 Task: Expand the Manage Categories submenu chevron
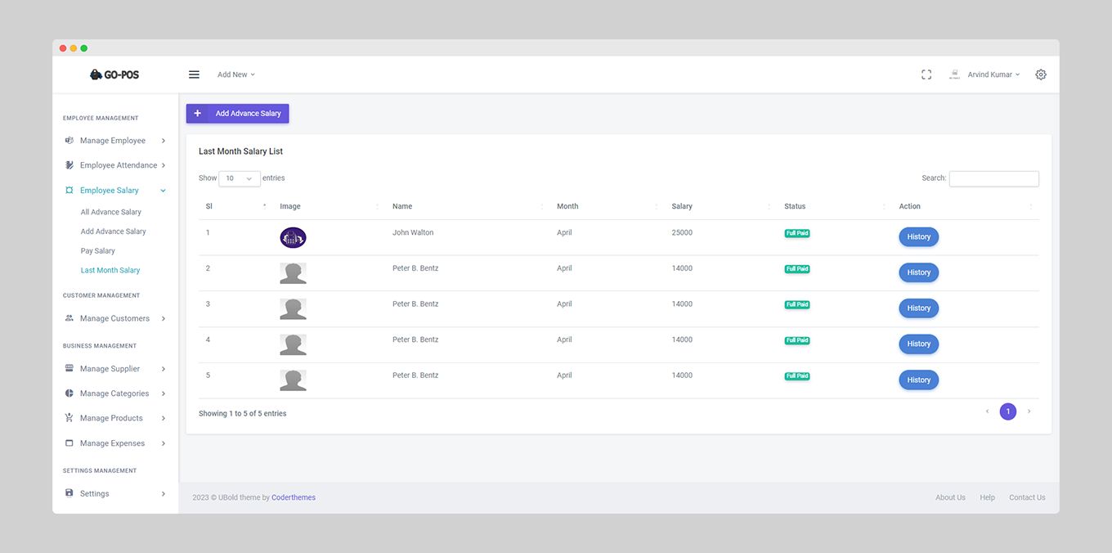tap(164, 393)
